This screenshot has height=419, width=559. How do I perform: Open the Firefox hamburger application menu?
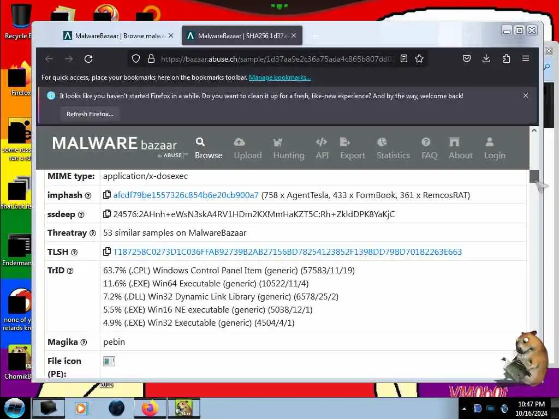(x=526, y=58)
